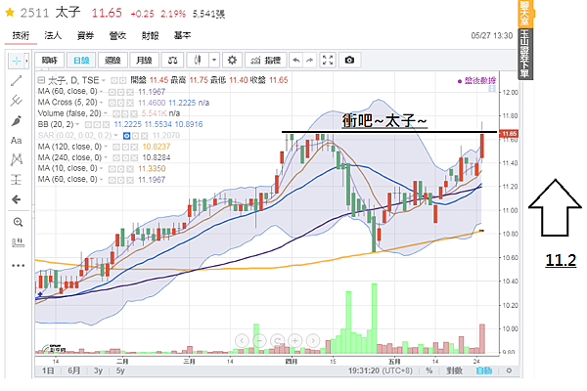587x391 pixels.
Task: Expand the MA (120, close, 0) dropdown arrow
Action: point(106,147)
